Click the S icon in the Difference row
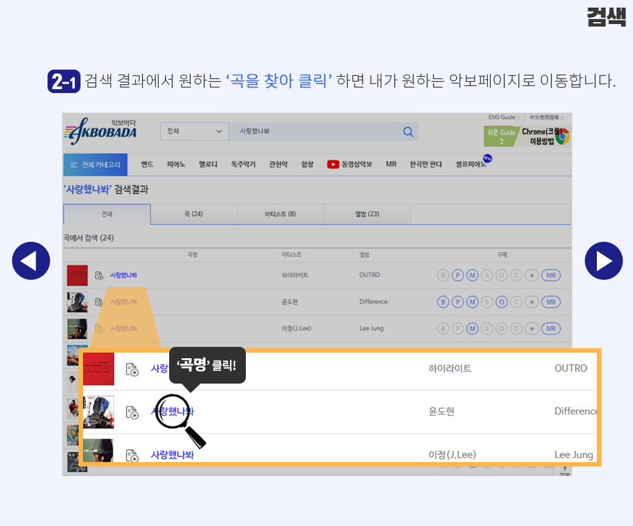Viewport: 633px width, 526px height. [x=487, y=302]
